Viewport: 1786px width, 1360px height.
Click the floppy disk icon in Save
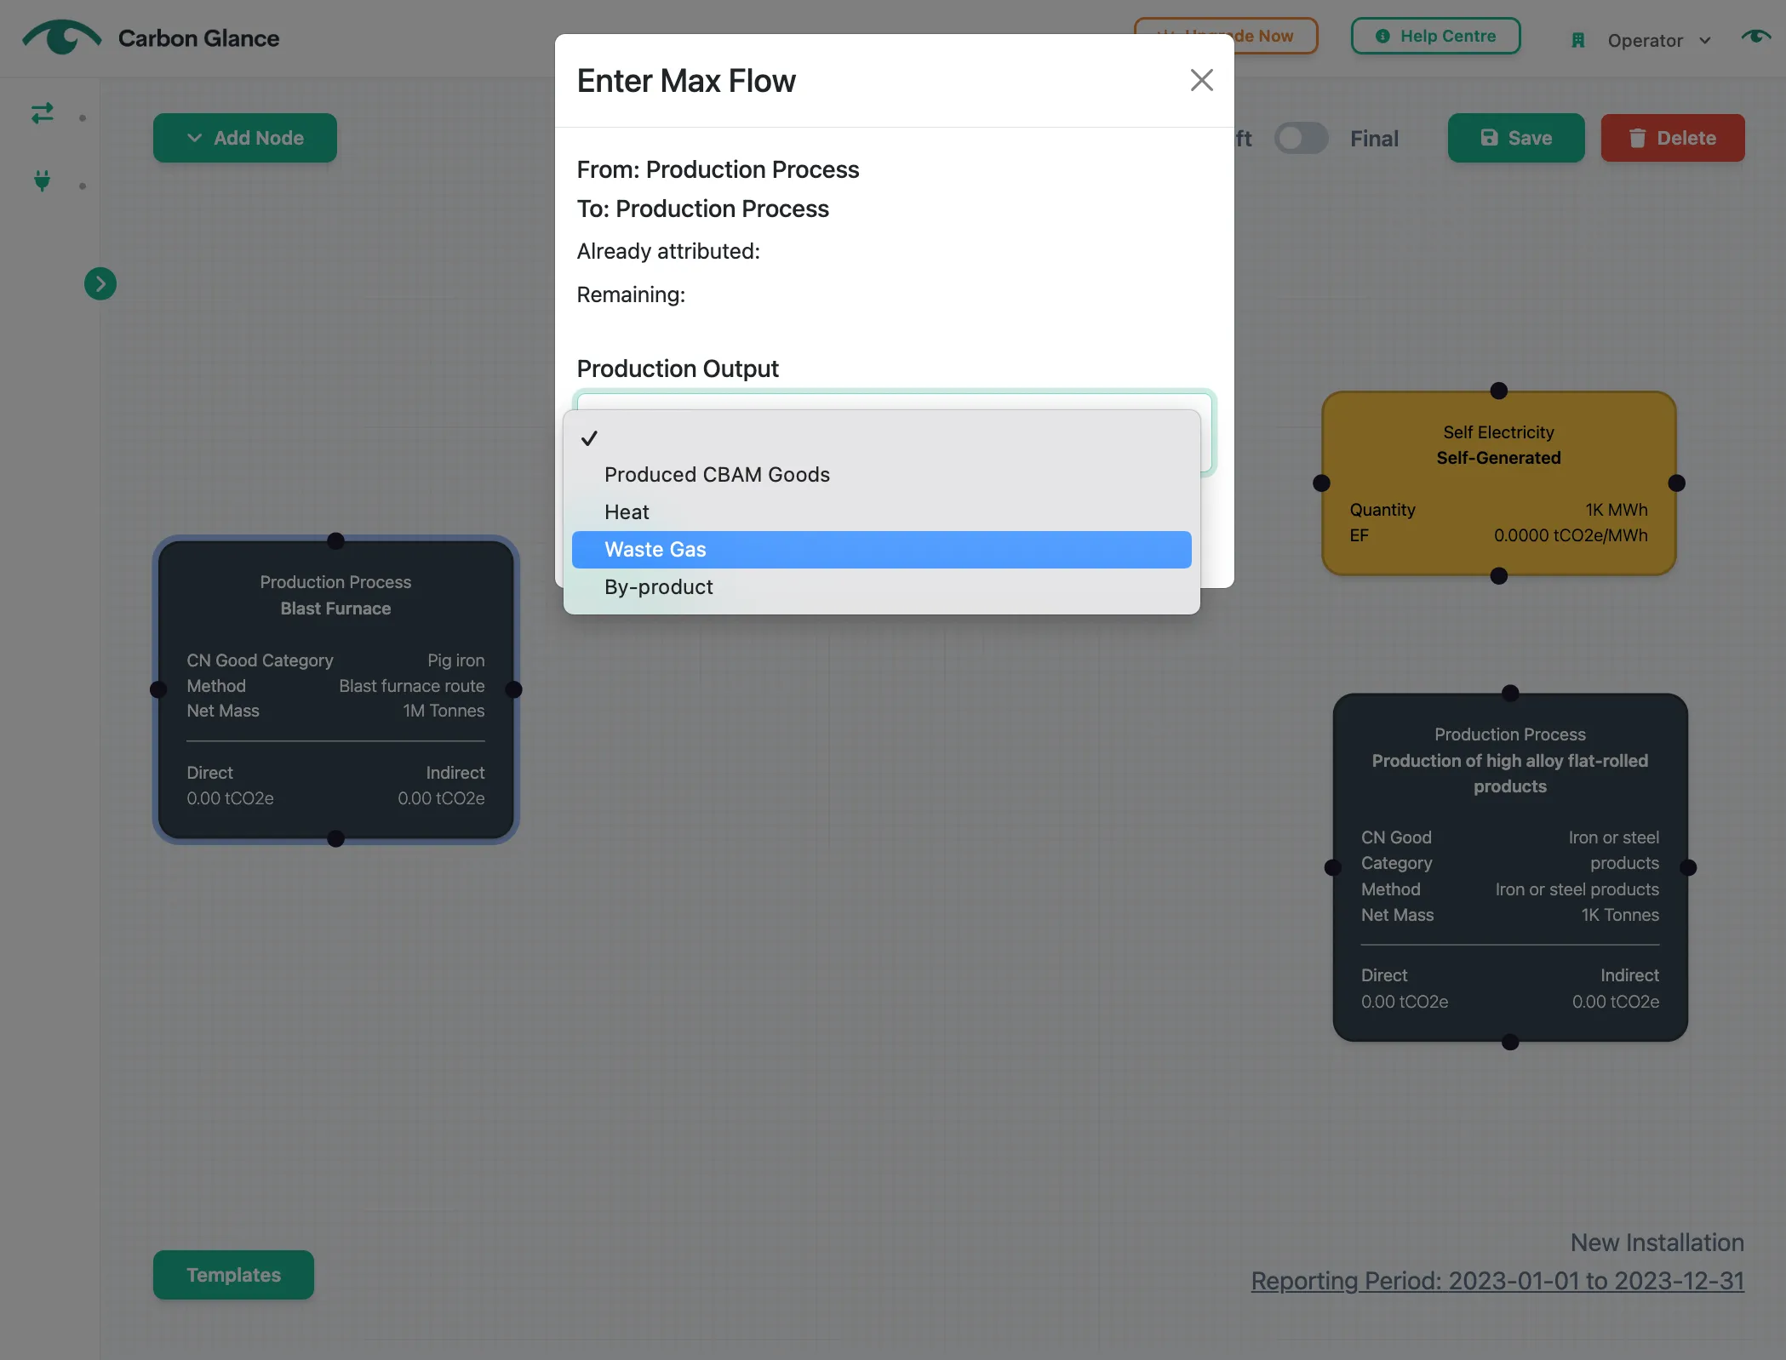1488,137
